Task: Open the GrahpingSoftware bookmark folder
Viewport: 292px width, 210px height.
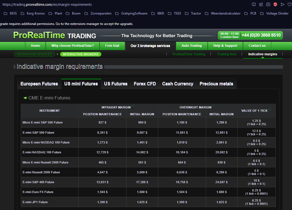Action: pos(131,13)
